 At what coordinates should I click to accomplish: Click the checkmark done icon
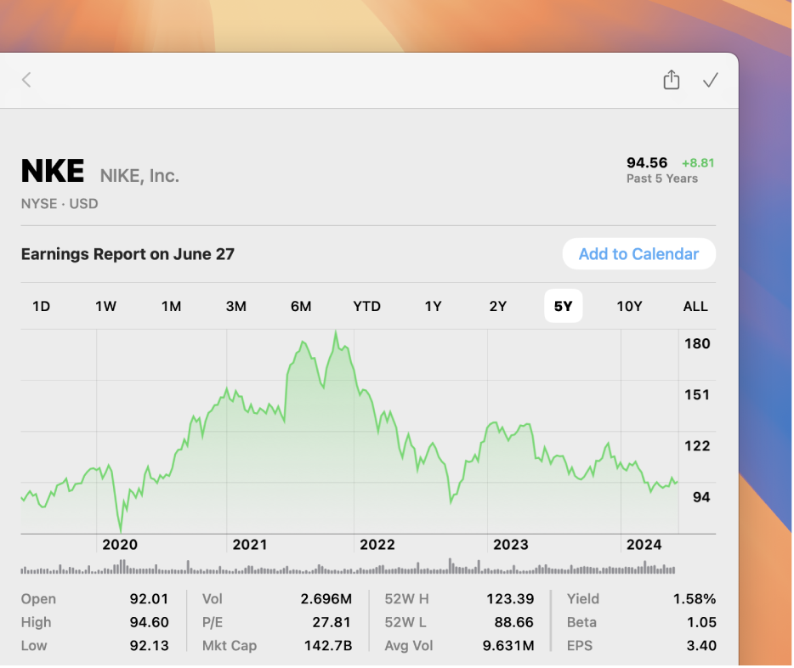pyautogui.click(x=711, y=80)
